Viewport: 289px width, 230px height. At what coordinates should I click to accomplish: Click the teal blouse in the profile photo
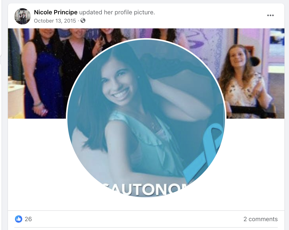click(x=146, y=144)
